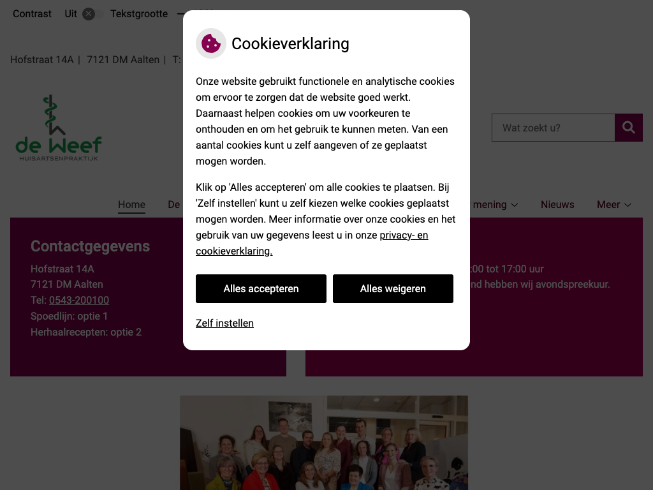This screenshot has height=490, width=653.
Task: Click the Alles accepteren button
Action: 261,289
